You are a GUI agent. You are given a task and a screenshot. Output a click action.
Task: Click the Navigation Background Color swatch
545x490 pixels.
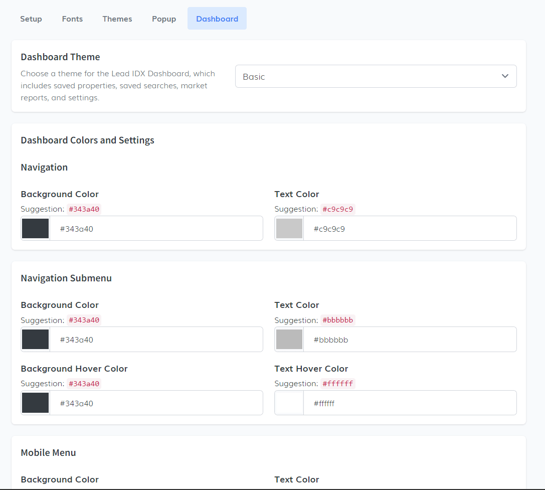36,229
